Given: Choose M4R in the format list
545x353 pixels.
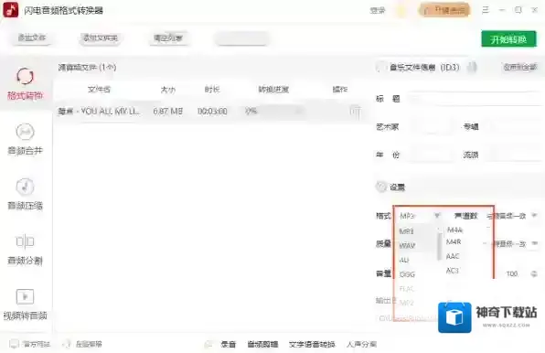Looking at the screenshot, I should (x=454, y=241).
